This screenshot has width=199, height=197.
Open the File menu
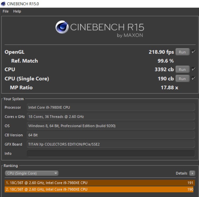[x=6, y=11]
